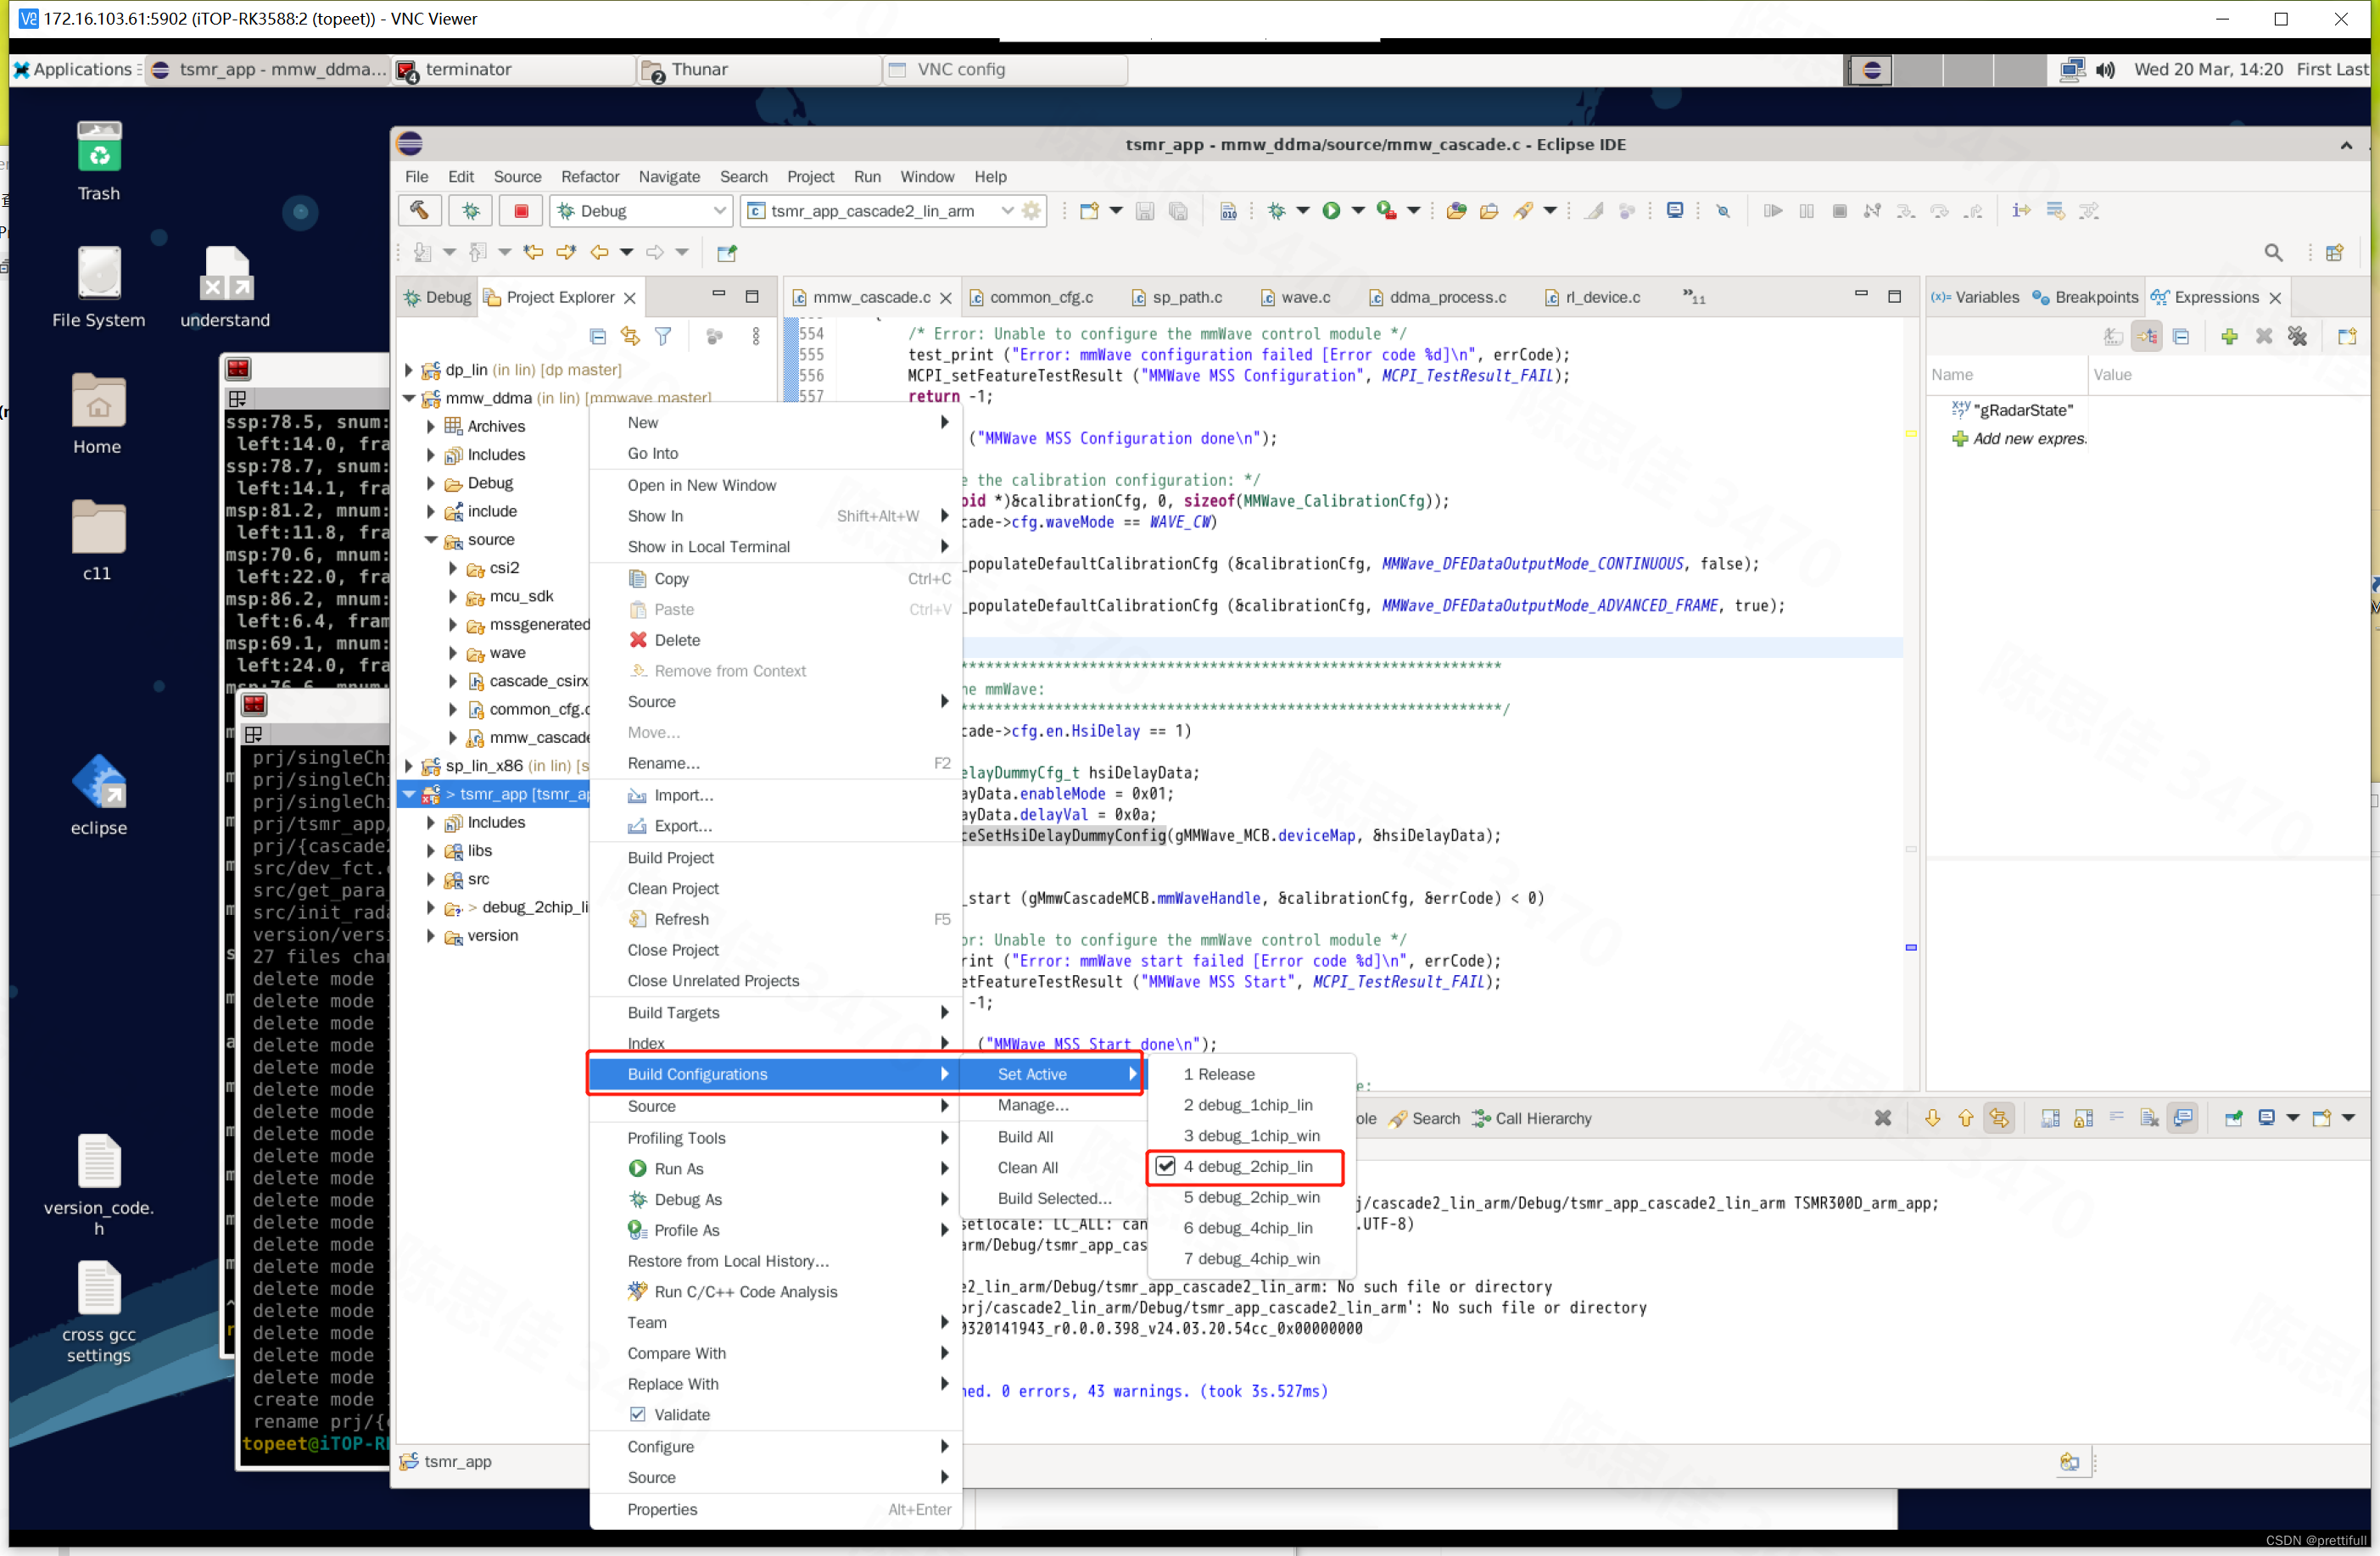Toggle Show Type Names in Expressions view
The height and width of the screenshot is (1556, 2380).
[2113, 337]
